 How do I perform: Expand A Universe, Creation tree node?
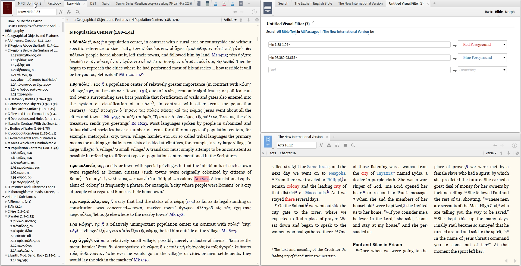click(x=6, y=41)
